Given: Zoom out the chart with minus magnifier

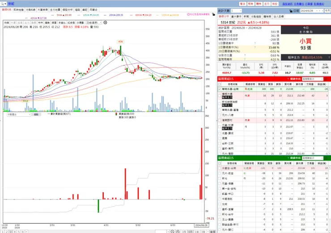Looking at the screenshot, I should tap(172, 232).
